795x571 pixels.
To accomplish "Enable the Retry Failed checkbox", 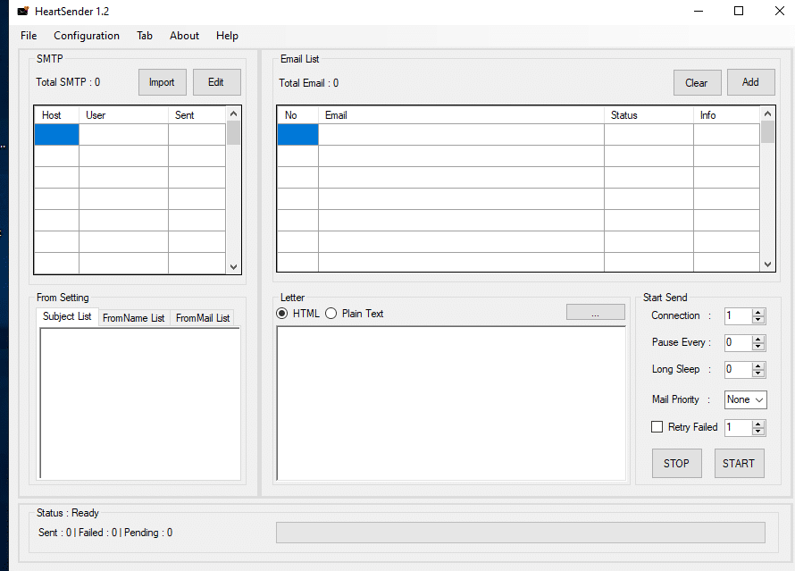I will point(657,427).
